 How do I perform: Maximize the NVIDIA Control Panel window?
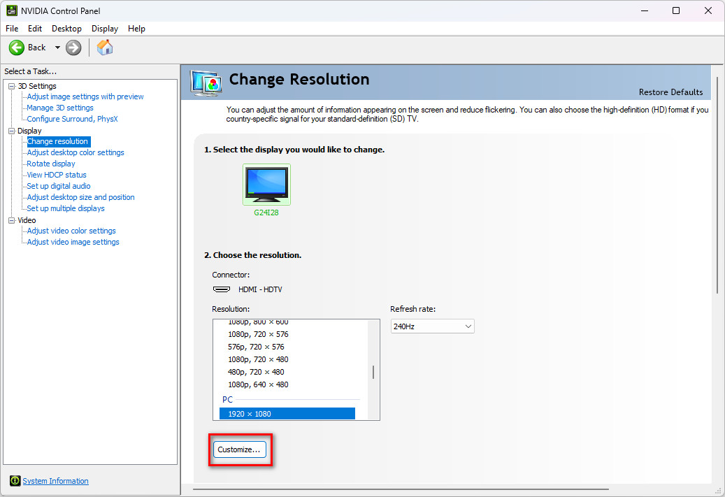click(x=676, y=10)
